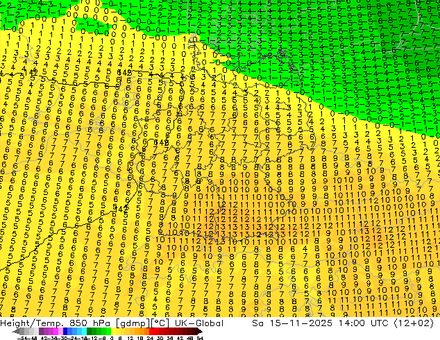
Task: Click the '18' legend scale value
Action: coord(140,338)
